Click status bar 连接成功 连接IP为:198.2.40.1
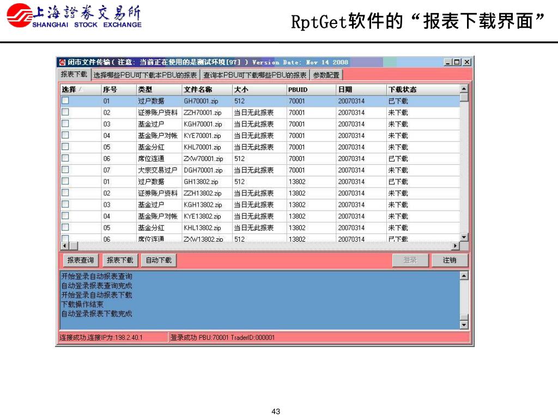The height and width of the screenshot is (419, 558). coord(101,337)
